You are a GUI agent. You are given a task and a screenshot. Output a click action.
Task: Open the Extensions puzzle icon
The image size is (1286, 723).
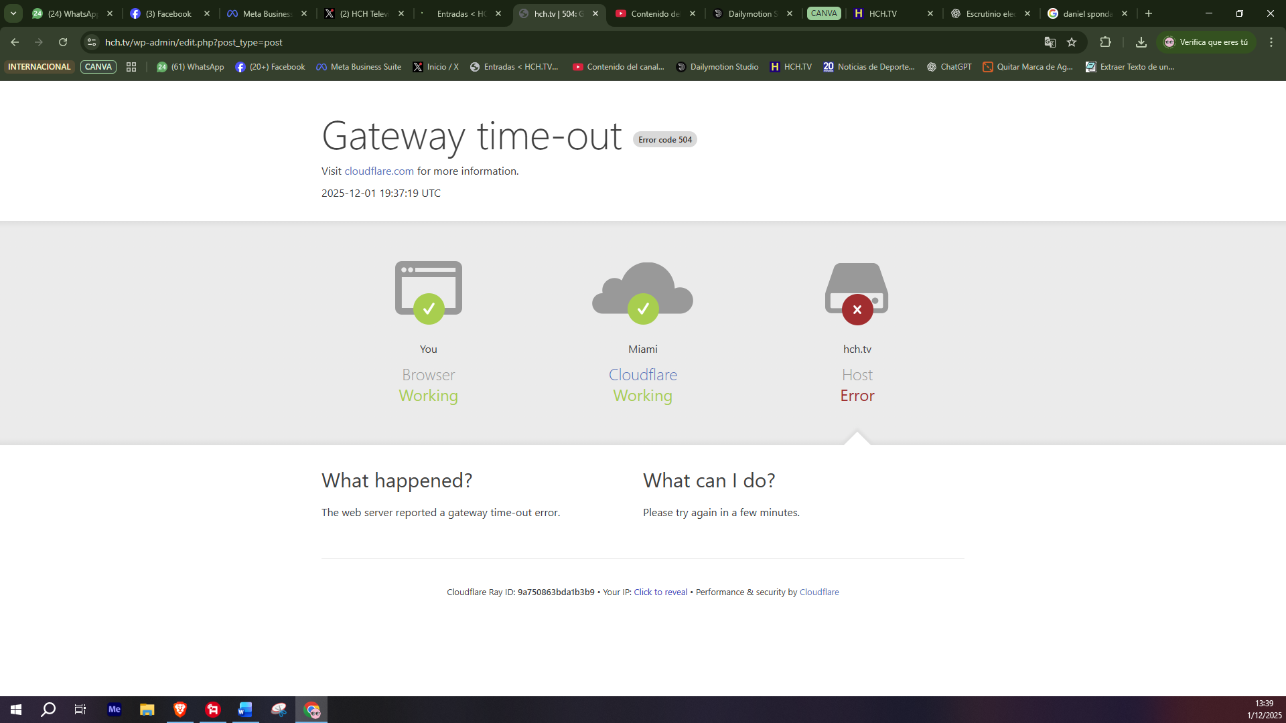[x=1106, y=42]
